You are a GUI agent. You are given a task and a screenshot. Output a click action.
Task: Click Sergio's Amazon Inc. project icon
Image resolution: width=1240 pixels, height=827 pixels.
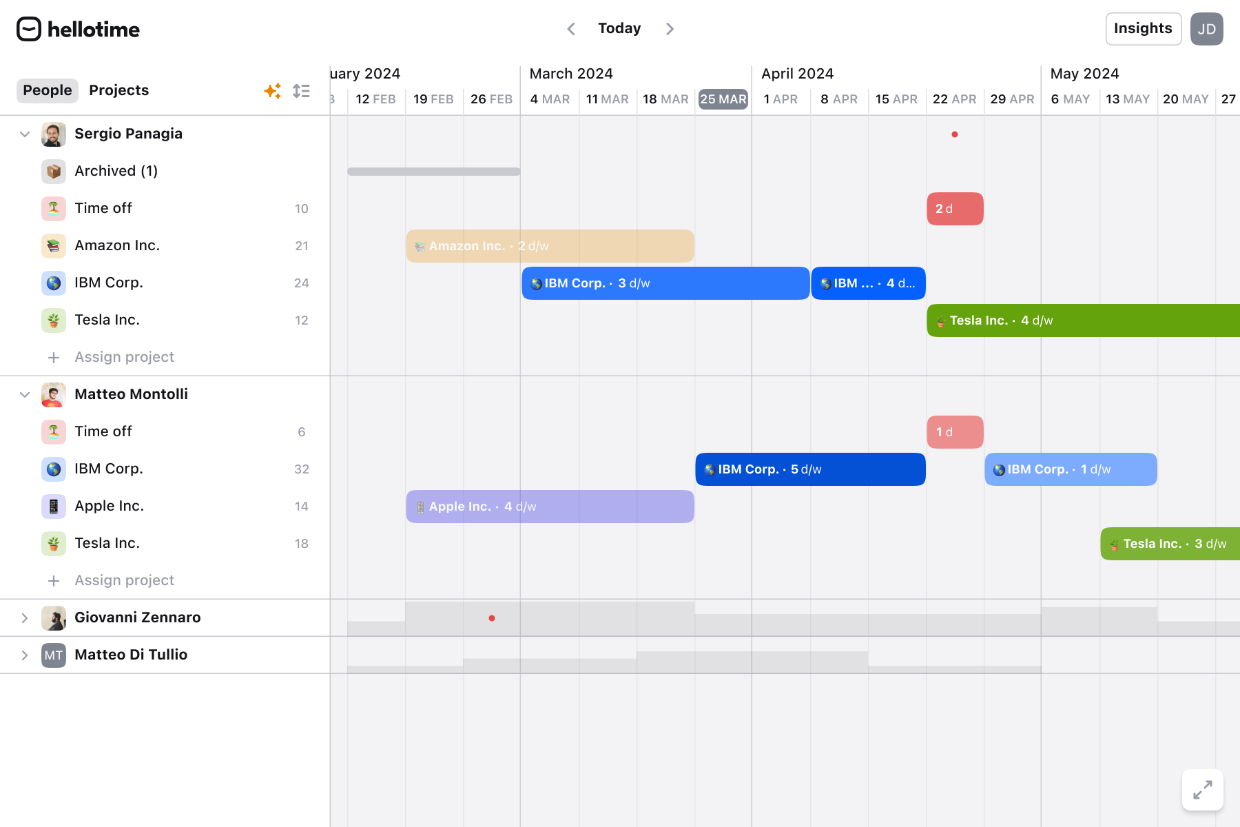[x=54, y=245]
